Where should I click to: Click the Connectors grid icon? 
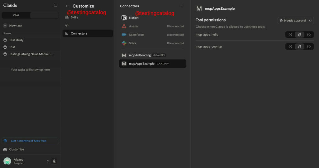click(67, 33)
